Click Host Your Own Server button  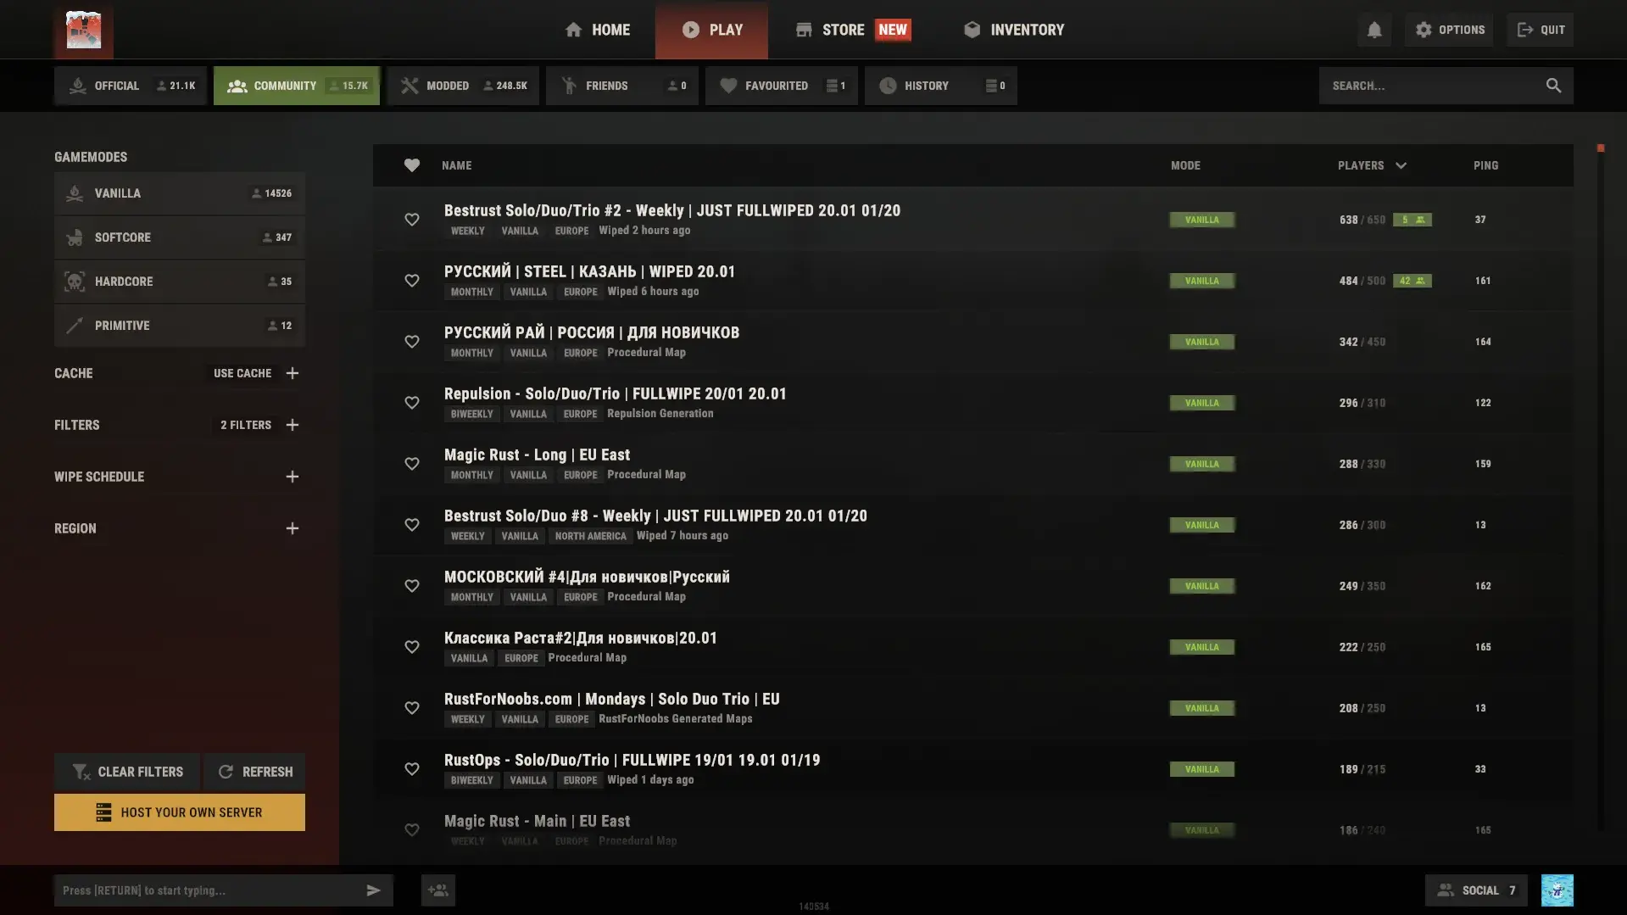point(180,812)
